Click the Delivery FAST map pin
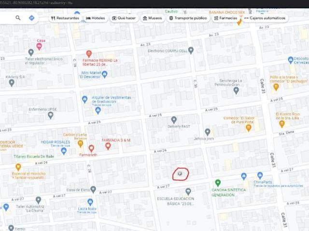Image resolution: width=309 pixels, height=231 pixels. click(x=174, y=119)
